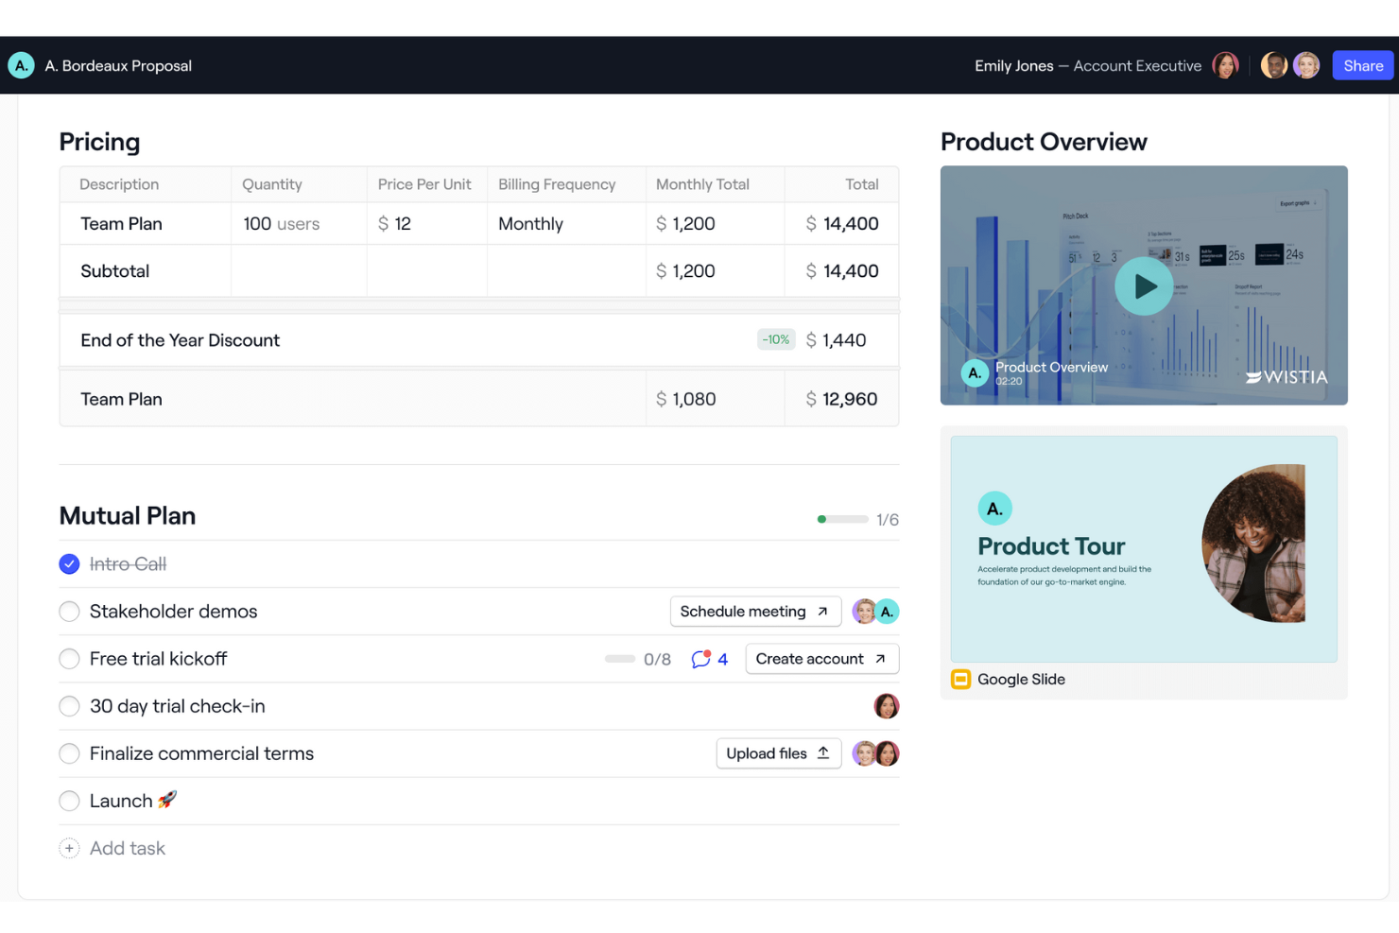Click the A. company logo in top bar
Viewport: 1399px width, 933px height.
point(21,65)
